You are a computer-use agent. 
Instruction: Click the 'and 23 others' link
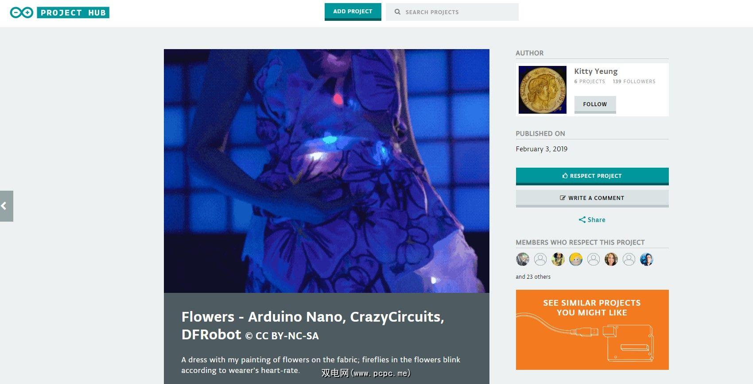533,277
